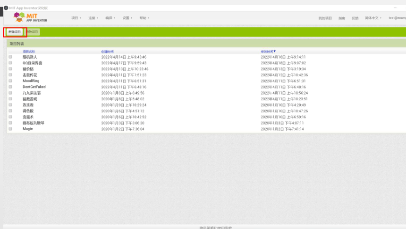Tick the checkbox for 击鼓传花
Screen dimensions: 406x229
(10, 75)
